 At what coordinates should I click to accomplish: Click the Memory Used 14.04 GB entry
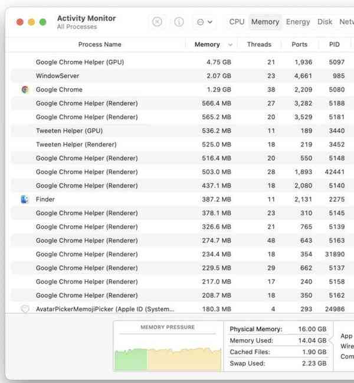[x=278, y=340]
